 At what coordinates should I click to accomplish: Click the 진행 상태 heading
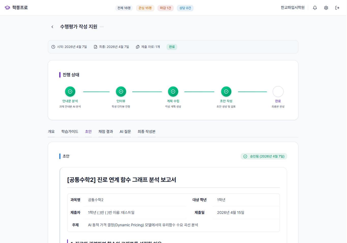71,75
